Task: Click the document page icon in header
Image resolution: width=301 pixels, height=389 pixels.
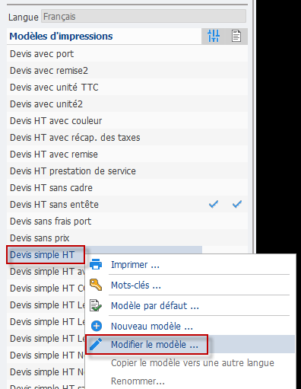Action: tap(236, 36)
